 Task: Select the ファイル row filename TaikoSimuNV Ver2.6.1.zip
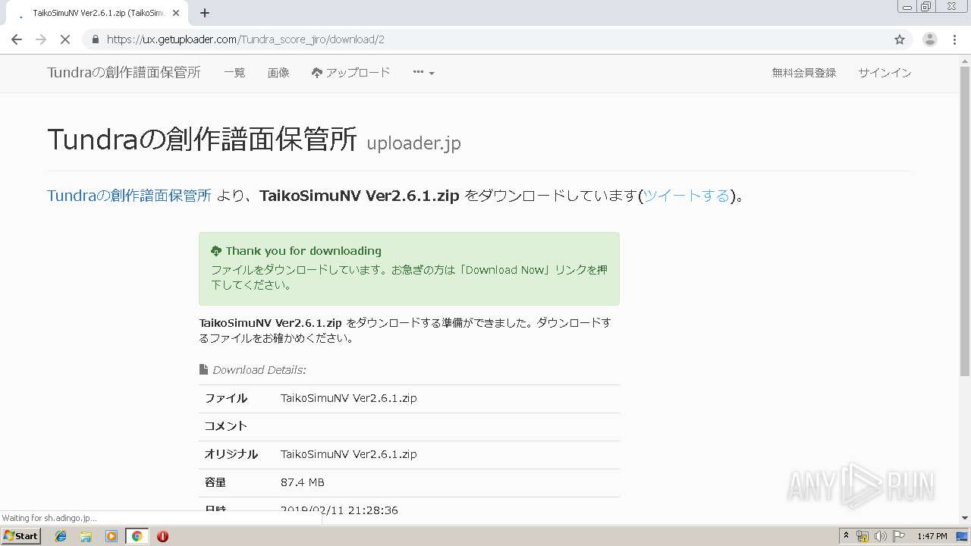(x=348, y=398)
